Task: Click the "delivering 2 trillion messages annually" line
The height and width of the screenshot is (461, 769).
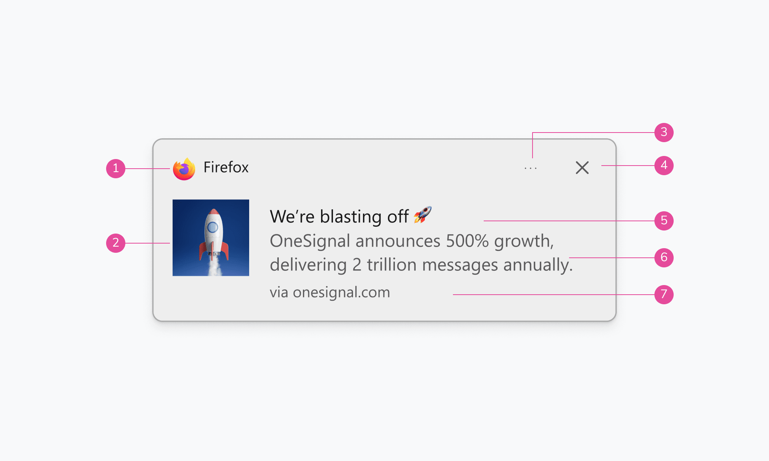Action: (x=421, y=265)
